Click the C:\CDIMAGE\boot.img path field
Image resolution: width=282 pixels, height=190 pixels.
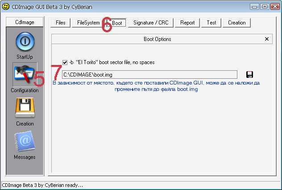(149, 74)
